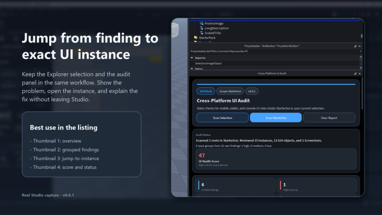Image resolution: width=382 pixels, height=215 pixels.
Task: Run Scan Selection
Action: (x=223, y=118)
